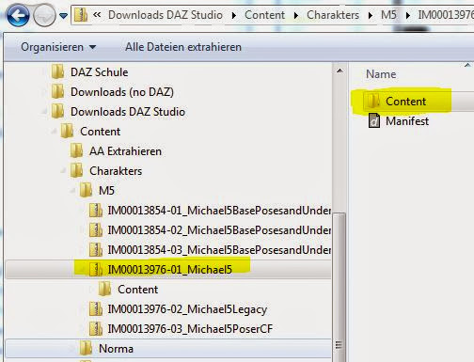The image size is (474, 362).
Task: Click the greyed Forward navigation arrow
Action: (44, 15)
